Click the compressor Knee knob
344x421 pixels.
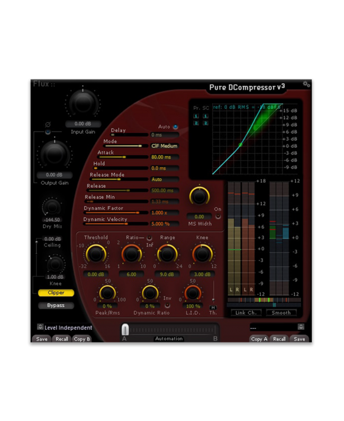pyautogui.click(x=202, y=255)
